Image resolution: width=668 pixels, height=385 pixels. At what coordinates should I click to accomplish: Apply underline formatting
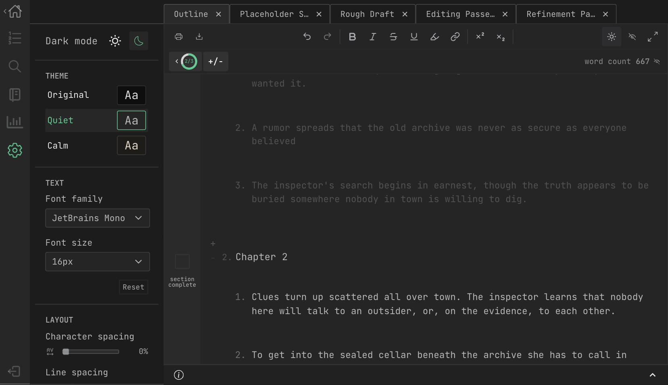(414, 37)
